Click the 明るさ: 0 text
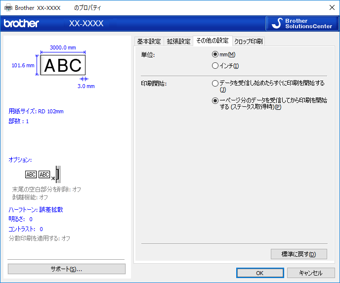The image size is (340, 283). 20,219
